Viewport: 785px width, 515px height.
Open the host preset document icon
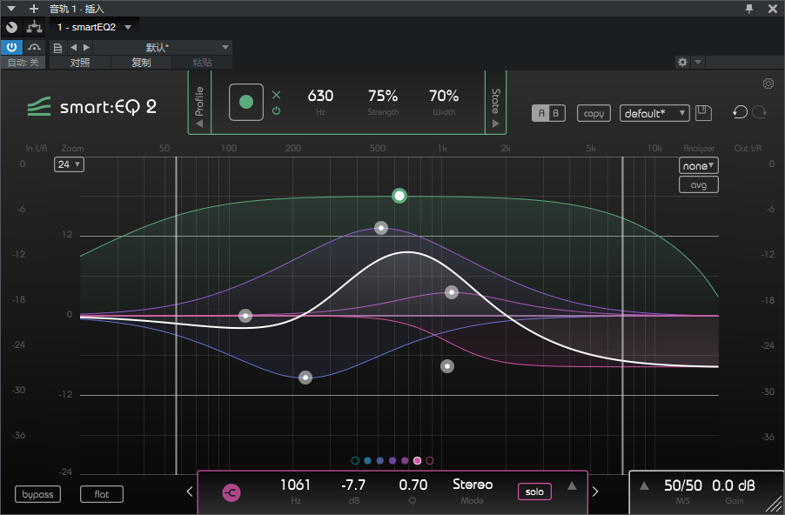pyautogui.click(x=57, y=48)
